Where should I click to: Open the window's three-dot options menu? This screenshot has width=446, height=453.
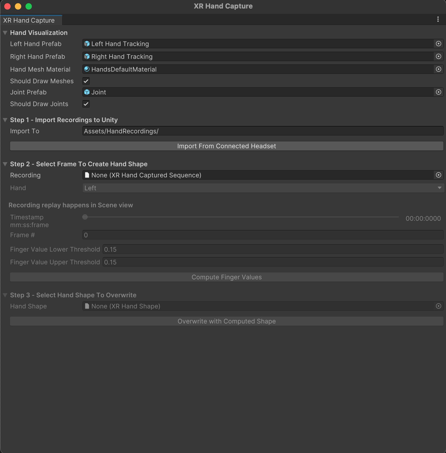coord(438,19)
